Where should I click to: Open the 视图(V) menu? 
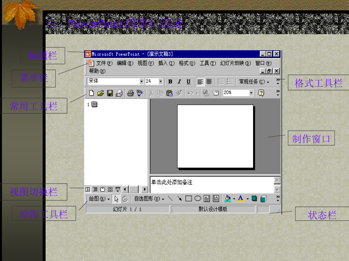146,63
